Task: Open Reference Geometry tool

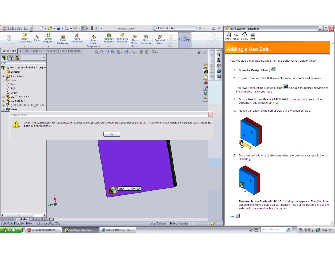Action: click(122, 38)
